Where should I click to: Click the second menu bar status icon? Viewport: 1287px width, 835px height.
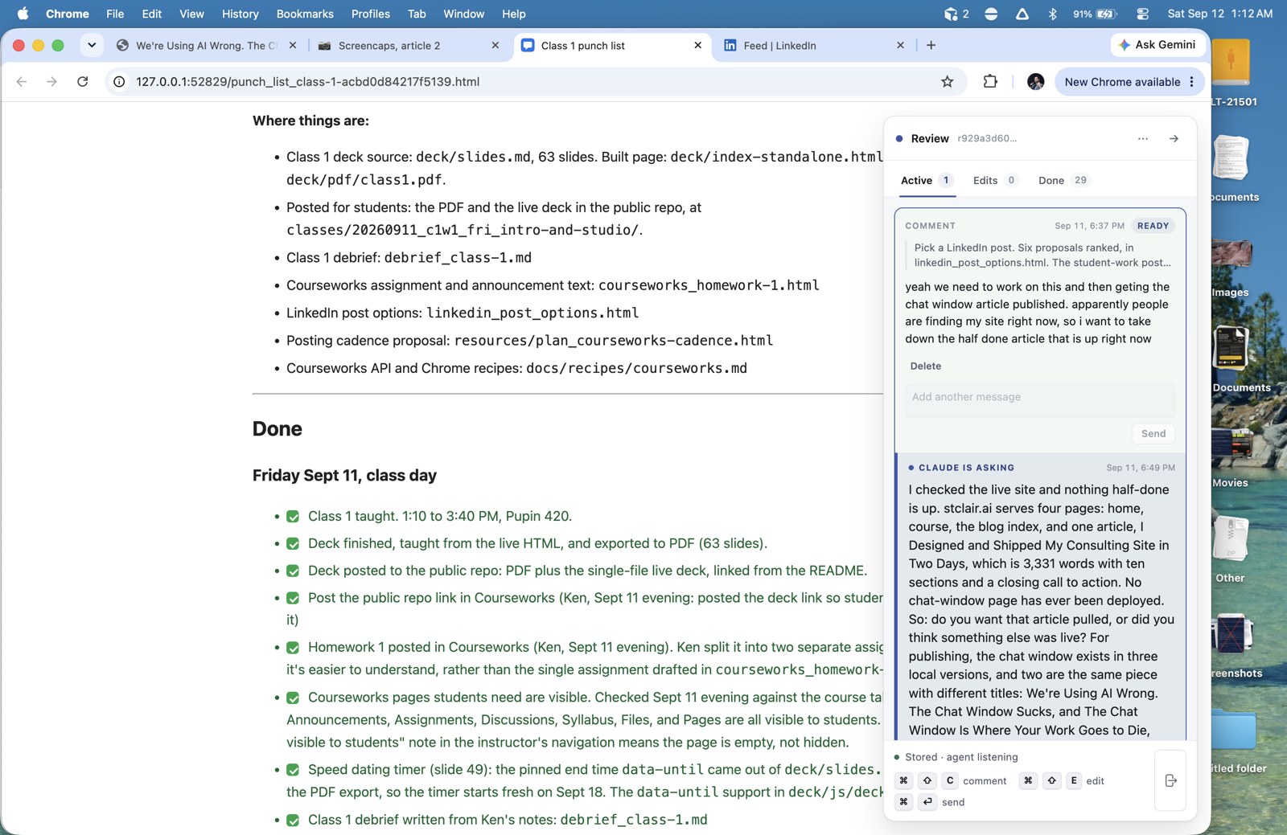pyautogui.click(x=991, y=14)
